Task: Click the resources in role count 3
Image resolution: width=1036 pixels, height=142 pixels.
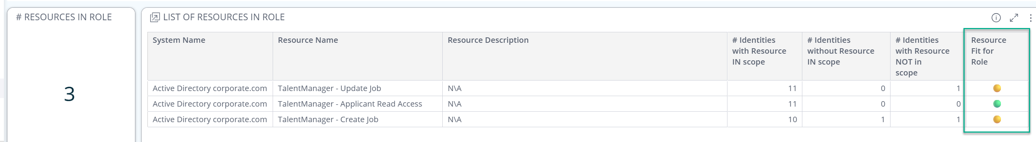Action: pyautogui.click(x=69, y=94)
